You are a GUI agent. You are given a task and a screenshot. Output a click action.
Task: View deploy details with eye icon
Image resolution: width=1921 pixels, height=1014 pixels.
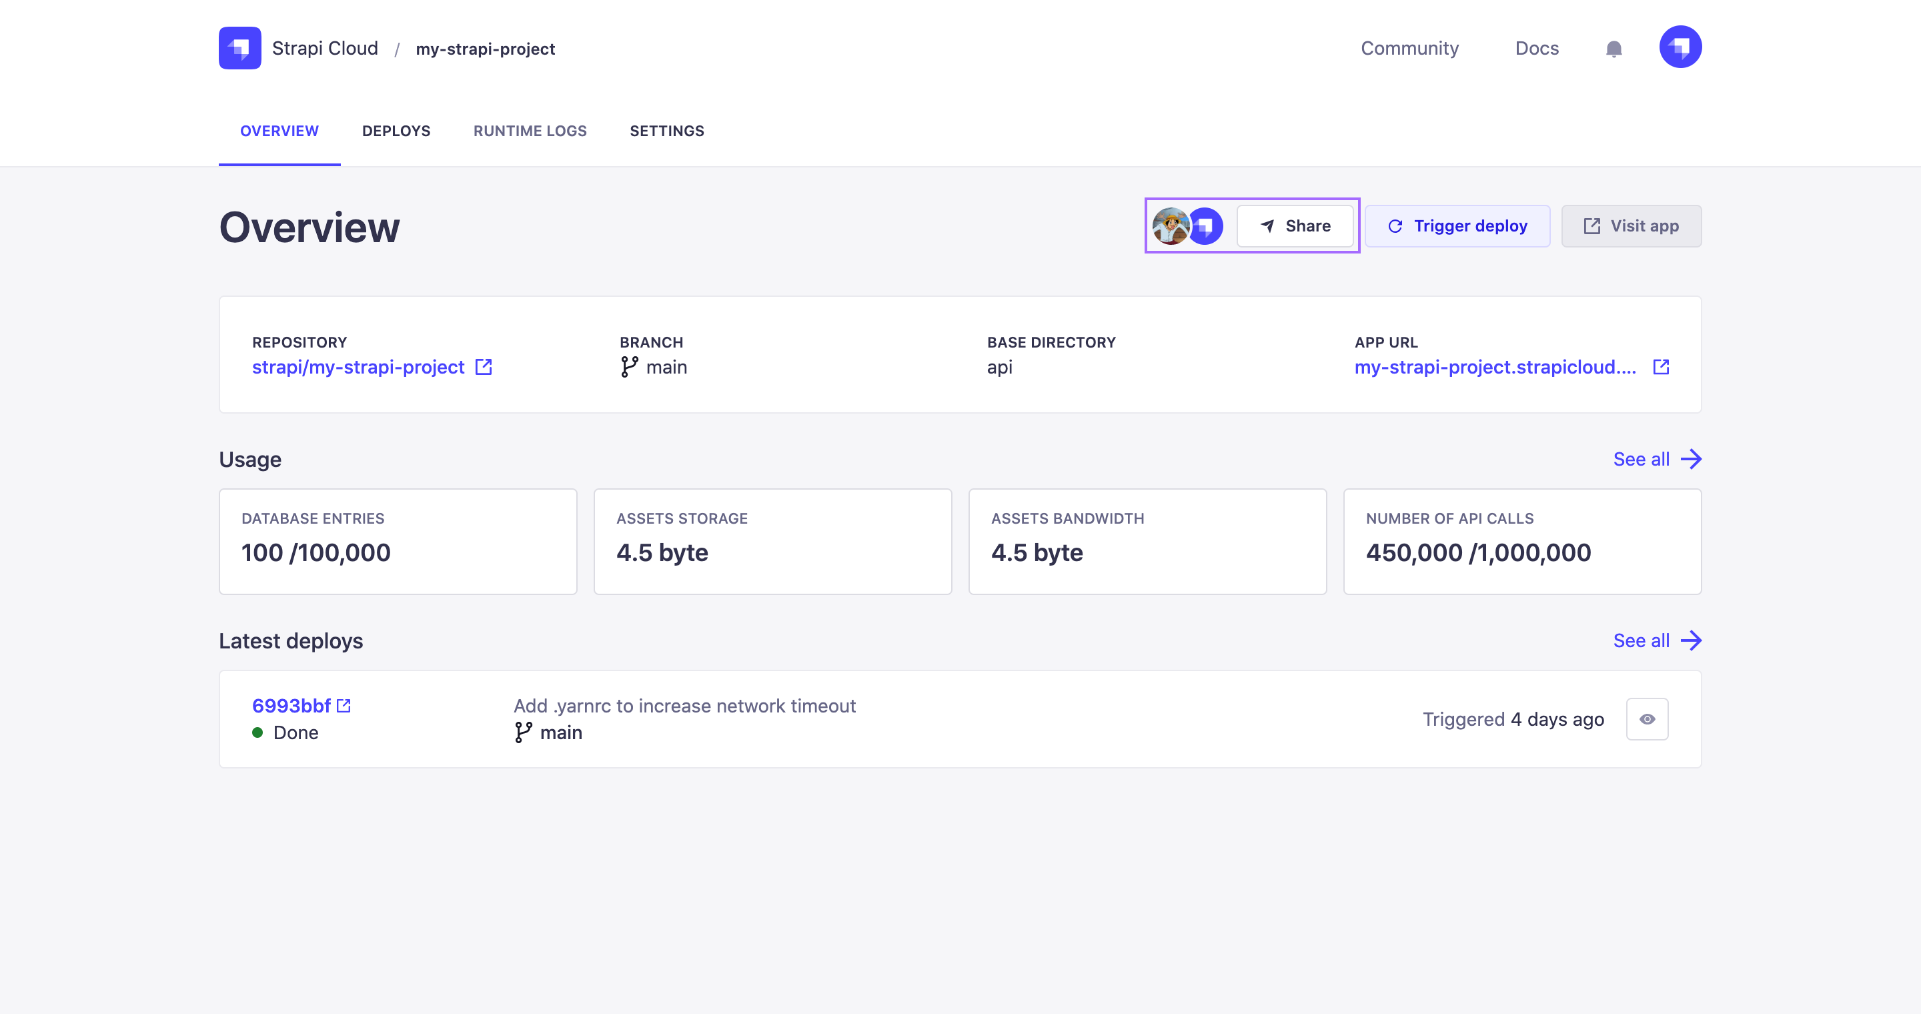pos(1647,718)
